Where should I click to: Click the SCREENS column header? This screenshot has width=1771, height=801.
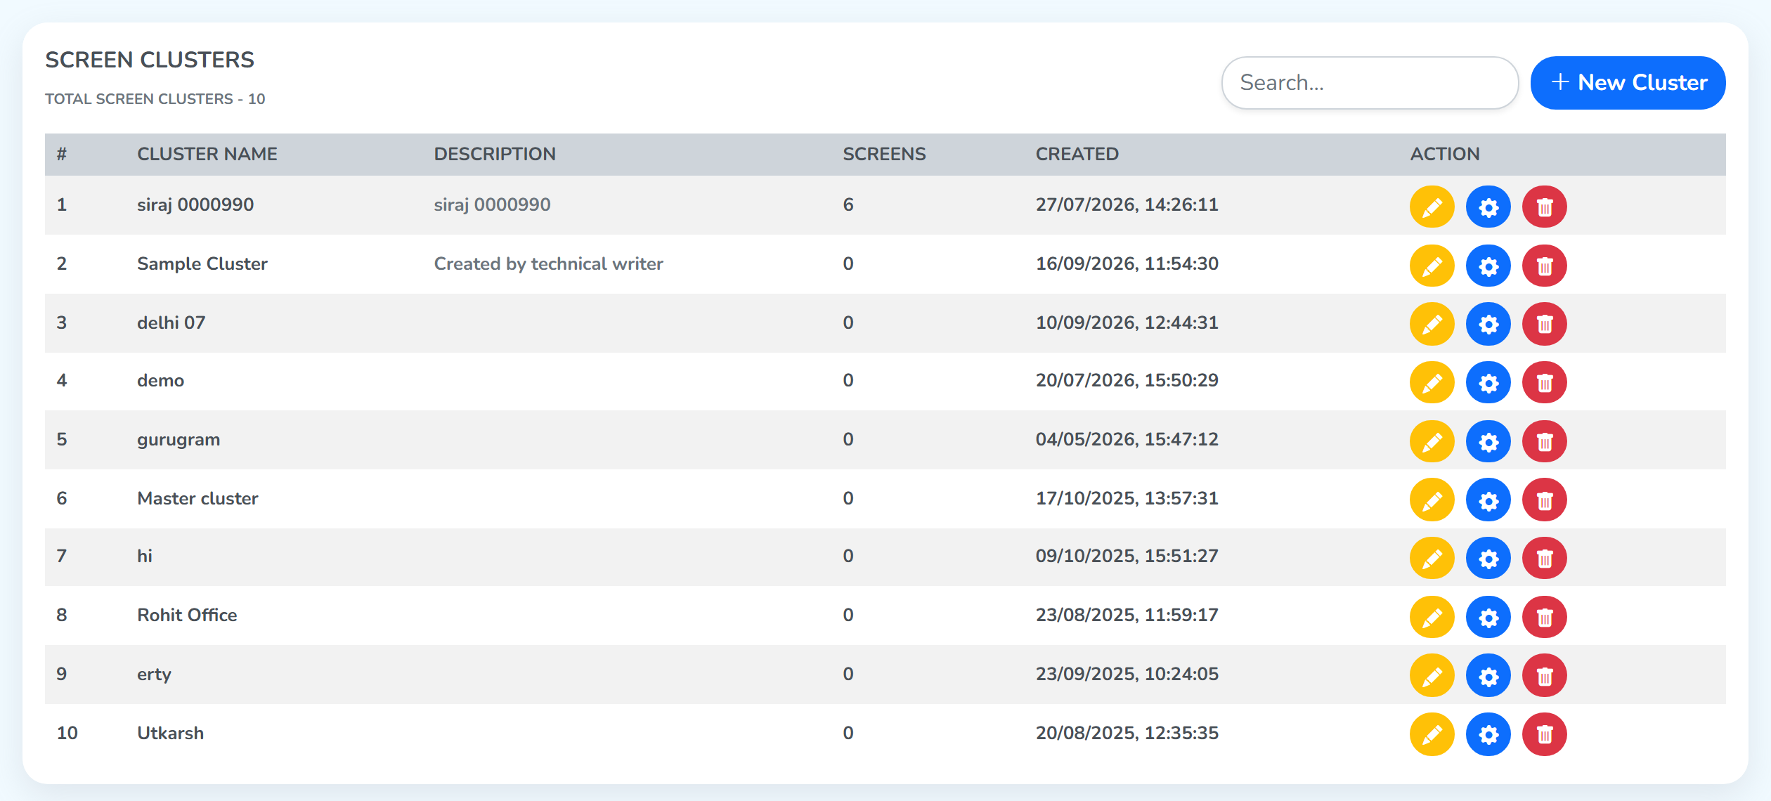(x=884, y=154)
